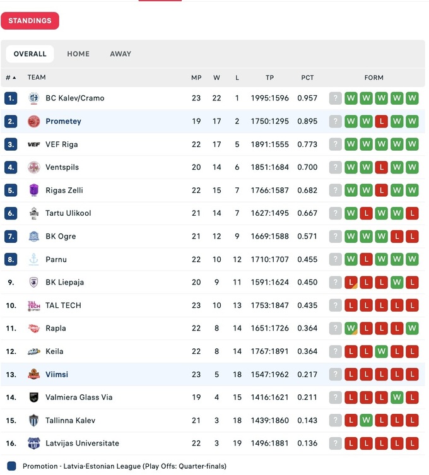Sort table by PCT column header
The height and width of the screenshot is (475, 429).
click(307, 78)
